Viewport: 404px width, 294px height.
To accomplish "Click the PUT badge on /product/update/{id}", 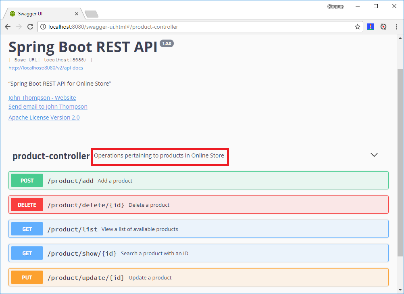I will pos(27,277).
